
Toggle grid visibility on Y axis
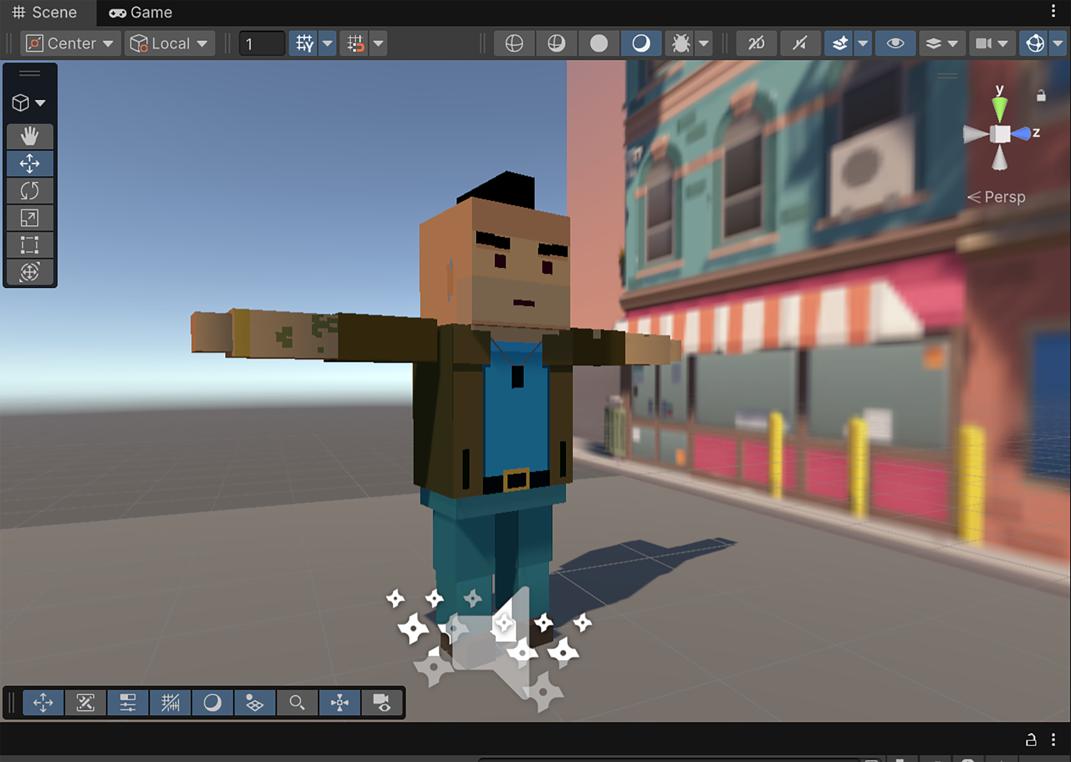[x=304, y=44]
